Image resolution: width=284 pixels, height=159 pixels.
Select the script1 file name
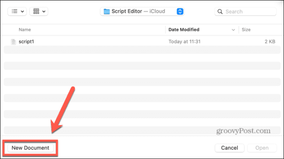click(x=27, y=42)
